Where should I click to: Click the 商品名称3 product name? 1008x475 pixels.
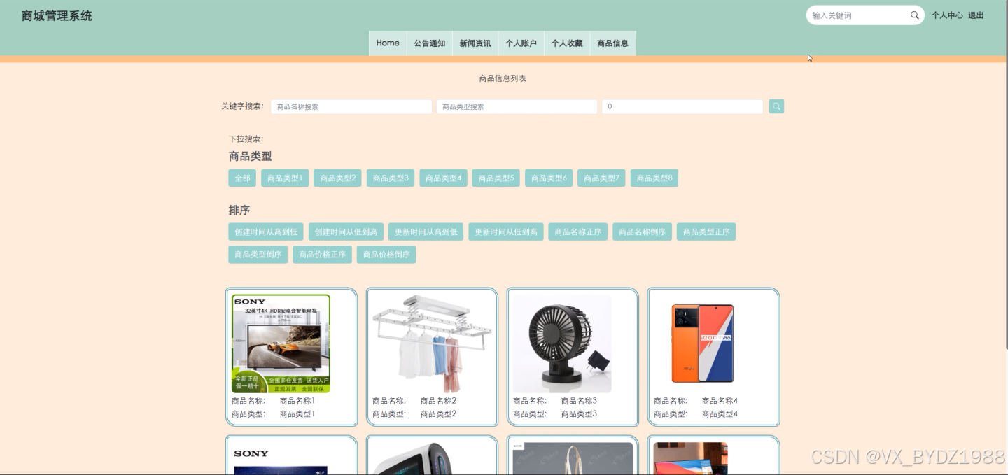pyautogui.click(x=579, y=401)
